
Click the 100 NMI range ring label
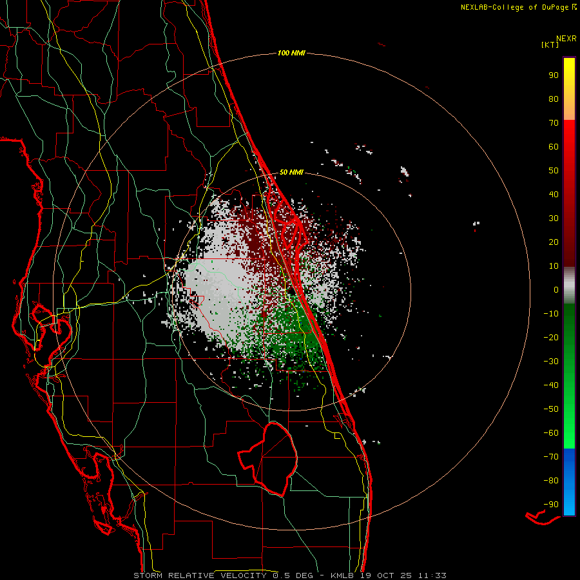(x=291, y=53)
